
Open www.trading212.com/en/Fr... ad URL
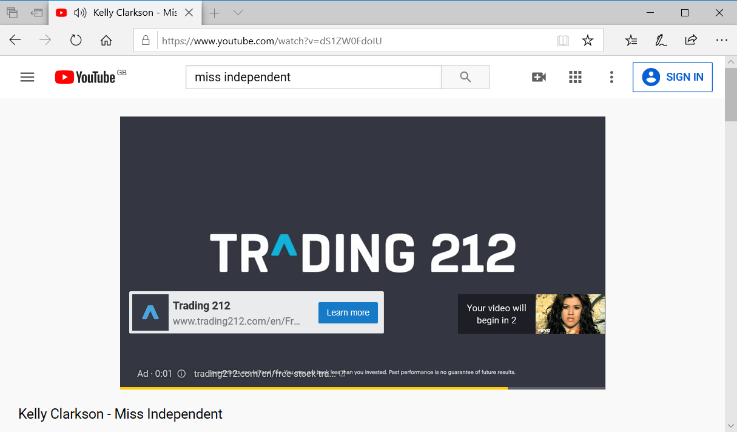pyautogui.click(x=237, y=322)
